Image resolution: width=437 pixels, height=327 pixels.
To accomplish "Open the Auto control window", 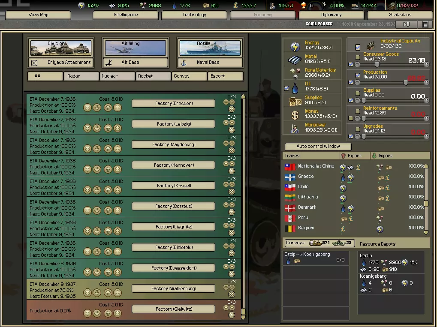I will click(x=318, y=146).
